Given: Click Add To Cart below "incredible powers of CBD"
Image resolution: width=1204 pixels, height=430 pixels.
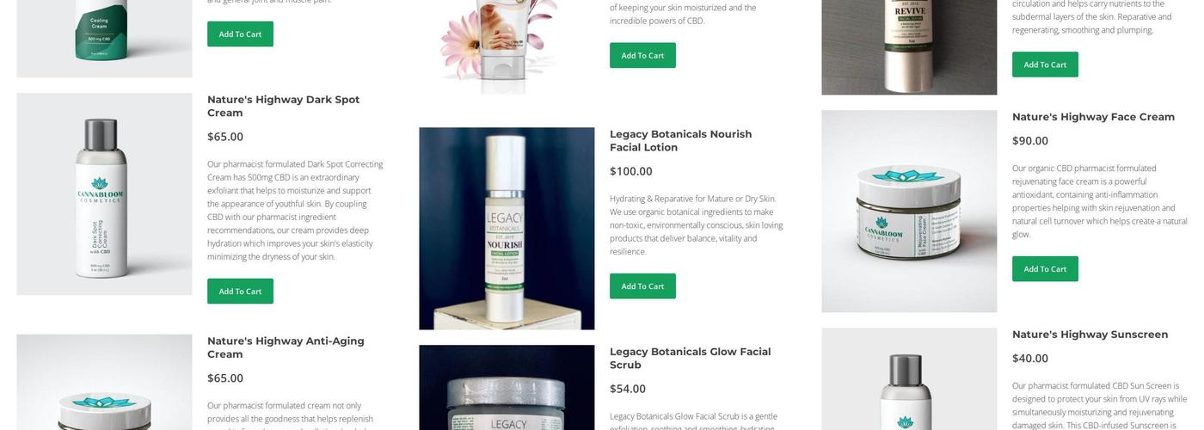Looking at the screenshot, I should tap(642, 55).
